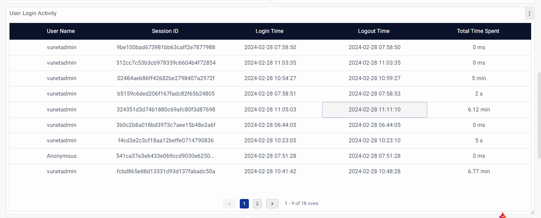The height and width of the screenshot is (218, 541).
Task: Sort by Logout Time column header
Action: point(374,31)
